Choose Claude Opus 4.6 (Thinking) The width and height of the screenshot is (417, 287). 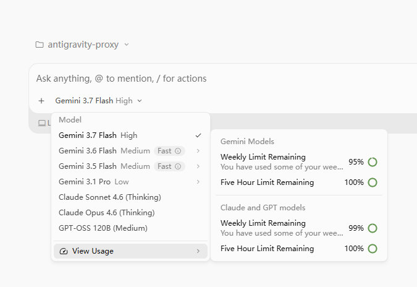pyautogui.click(x=130, y=213)
